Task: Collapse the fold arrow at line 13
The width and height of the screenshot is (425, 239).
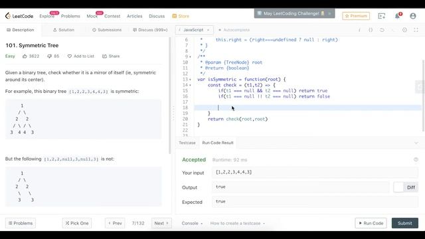Action: click(x=191, y=80)
